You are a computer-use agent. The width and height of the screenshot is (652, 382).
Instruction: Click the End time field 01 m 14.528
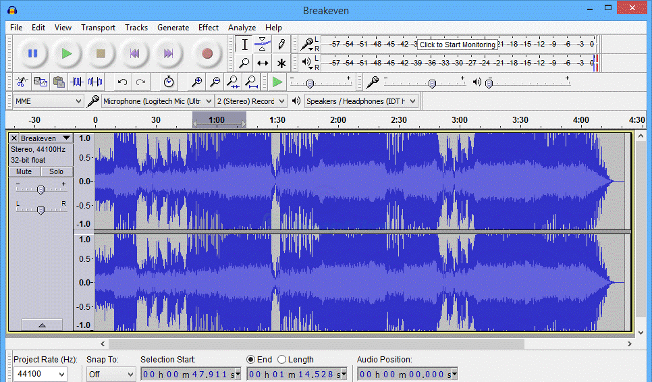click(296, 374)
